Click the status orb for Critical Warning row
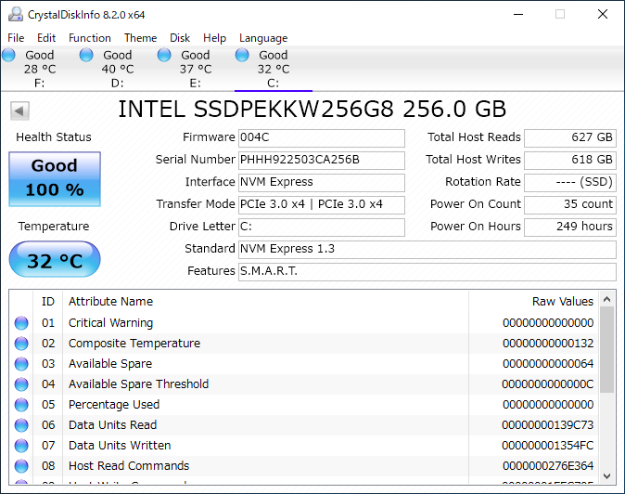Viewport: 625px width, 494px height. coord(21,323)
